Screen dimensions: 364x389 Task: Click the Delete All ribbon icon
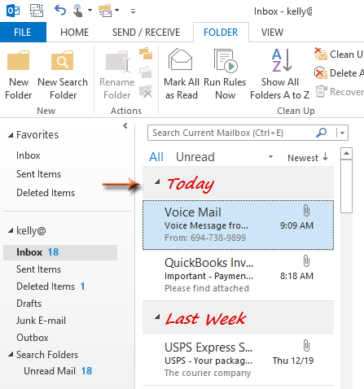[x=321, y=73]
